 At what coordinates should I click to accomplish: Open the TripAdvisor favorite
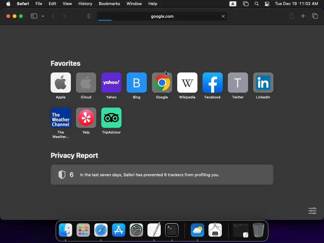point(111,118)
